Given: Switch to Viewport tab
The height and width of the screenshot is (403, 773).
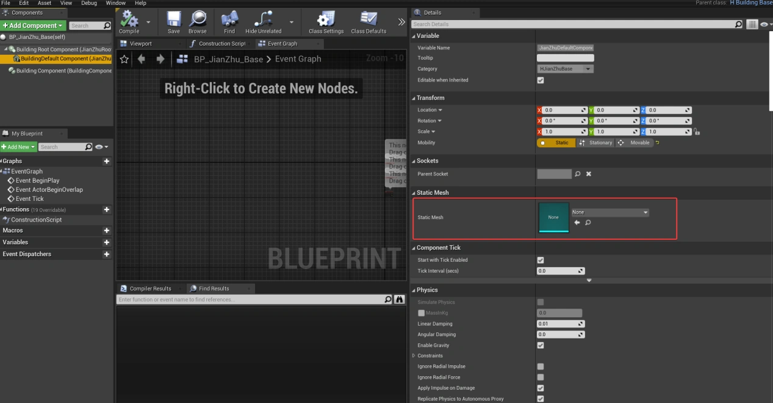Looking at the screenshot, I should coord(141,44).
